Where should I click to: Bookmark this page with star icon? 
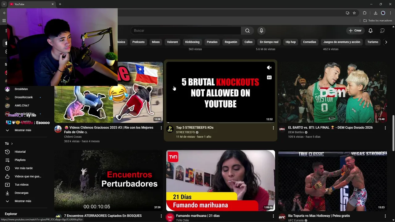[354, 13]
